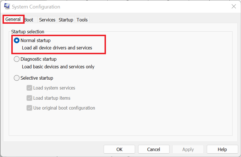Click the Apply button
Viewport: 241px width, 157px height.
point(188,149)
